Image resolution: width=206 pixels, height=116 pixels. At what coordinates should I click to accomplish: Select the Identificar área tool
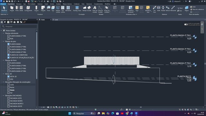click(148, 9)
